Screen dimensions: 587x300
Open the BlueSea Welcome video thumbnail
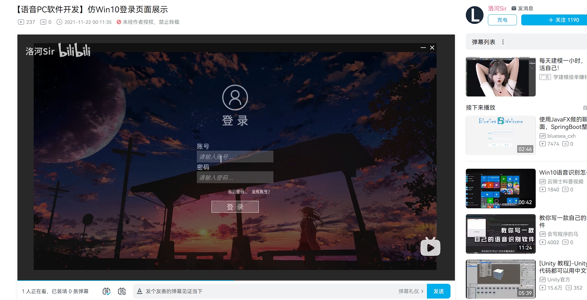pos(501,135)
